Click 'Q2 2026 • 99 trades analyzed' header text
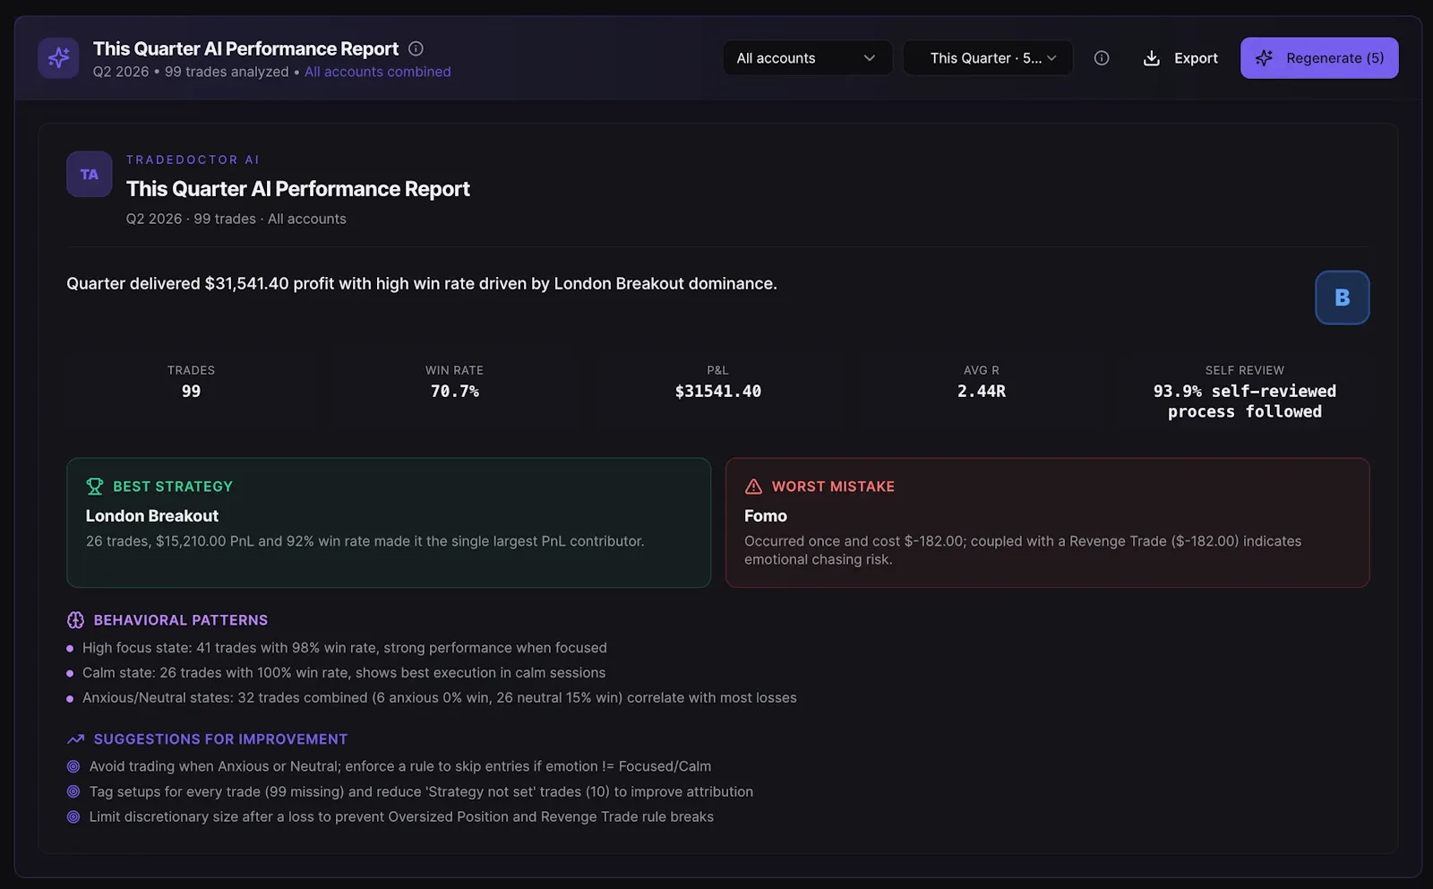Viewport: 1433px width, 889px height. click(191, 72)
